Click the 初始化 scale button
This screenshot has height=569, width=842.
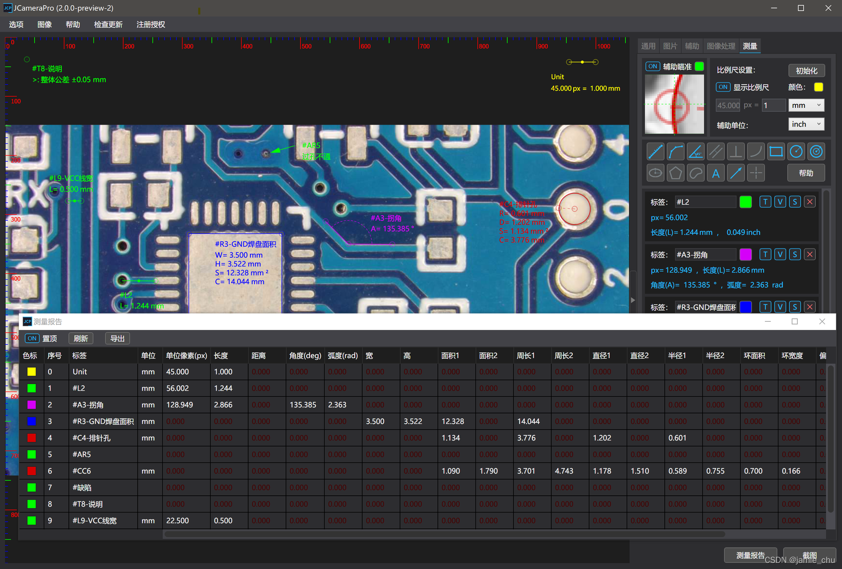point(806,71)
